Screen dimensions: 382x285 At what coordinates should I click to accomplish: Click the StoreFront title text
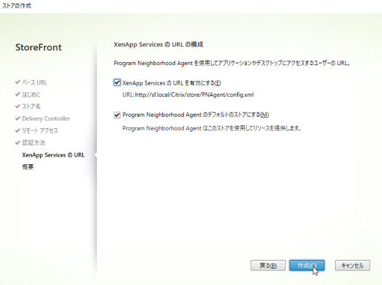(x=38, y=47)
